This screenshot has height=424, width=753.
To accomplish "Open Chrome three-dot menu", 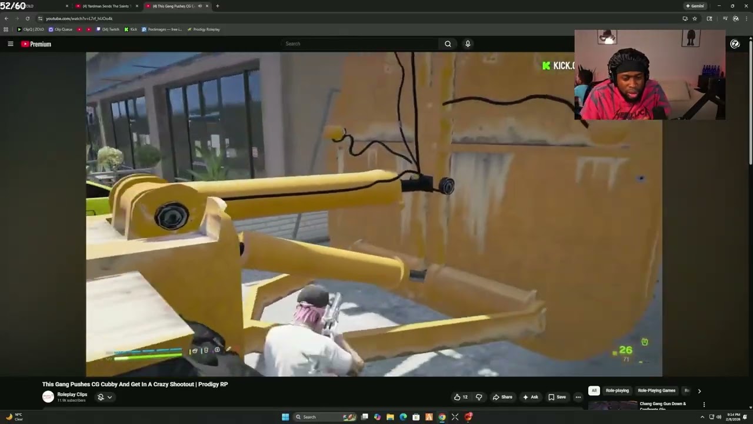I will pos(746,18).
